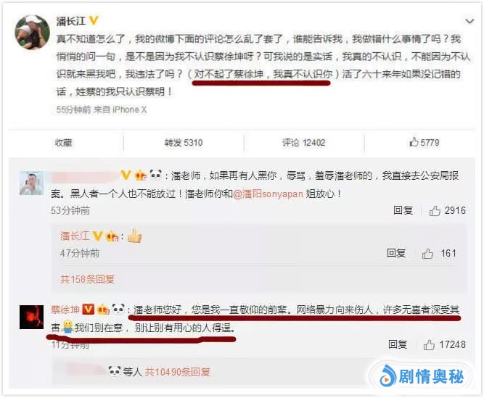The height and width of the screenshot is (398, 484).
Task: Open the 转发 5310 tab
Action: (184, 143)
